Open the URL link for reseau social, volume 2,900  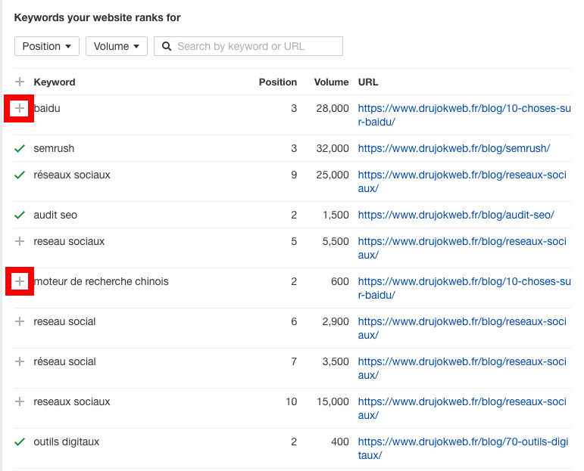tap(462, 328)
